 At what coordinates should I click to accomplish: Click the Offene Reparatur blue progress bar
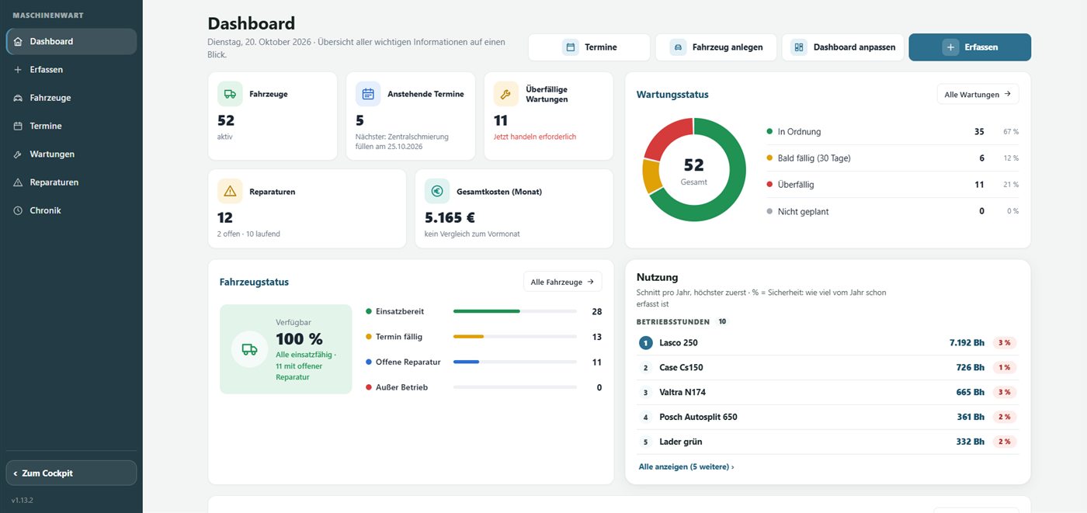click(x=515, y=362)
